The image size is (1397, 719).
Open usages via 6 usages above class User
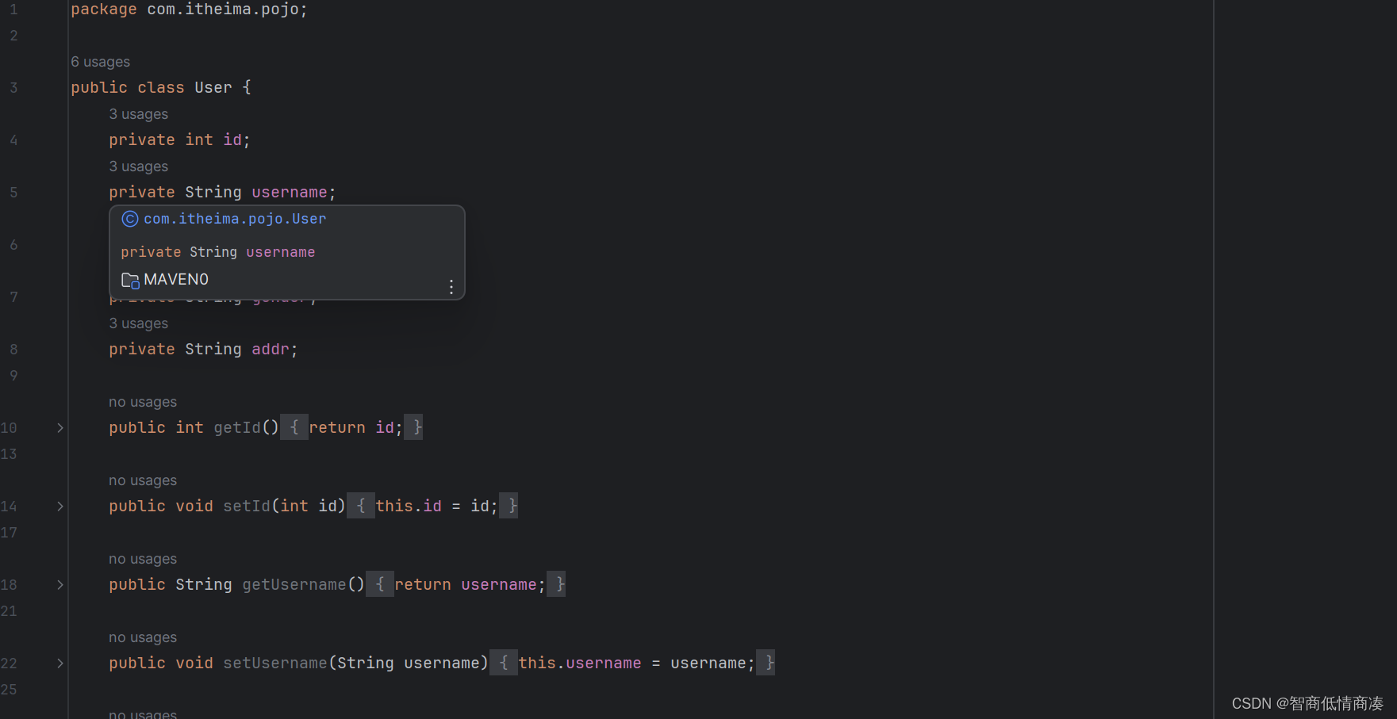pyautogui.click(x=100, y=61)
